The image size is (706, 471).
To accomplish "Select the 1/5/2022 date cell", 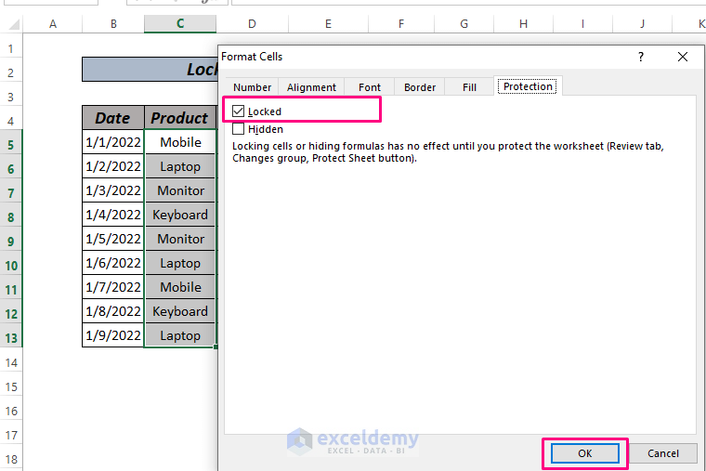I will 113,239.
